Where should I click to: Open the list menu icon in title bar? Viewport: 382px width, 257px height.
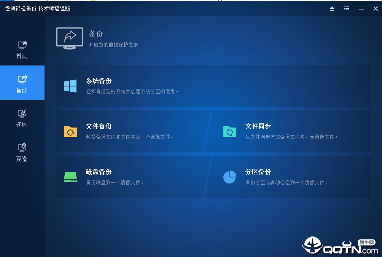pos(347,8)
